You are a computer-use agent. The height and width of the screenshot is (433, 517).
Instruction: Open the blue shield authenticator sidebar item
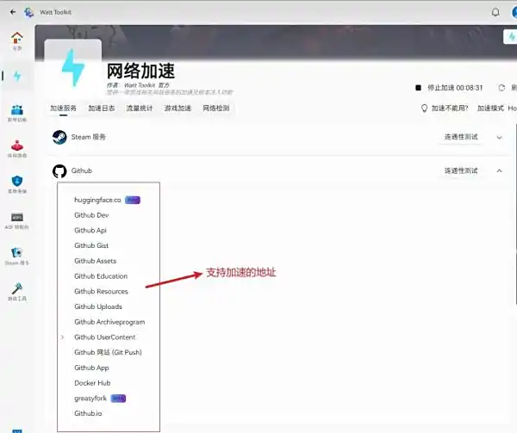tap(17, 184)
